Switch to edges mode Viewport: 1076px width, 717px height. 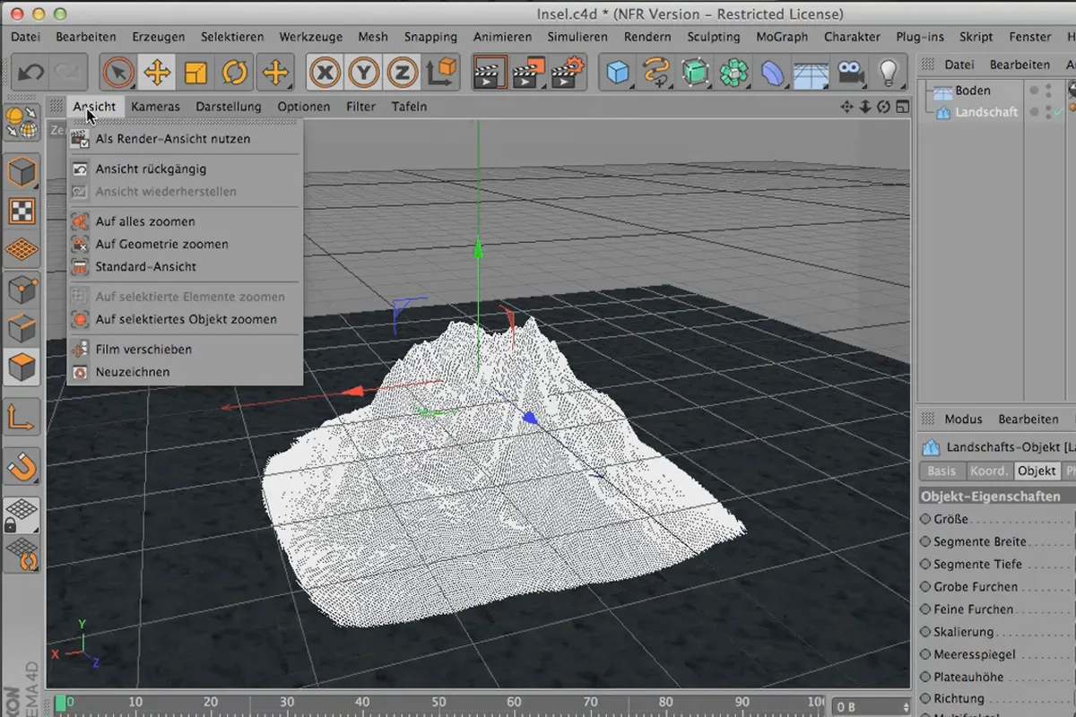click(x=22, y=329)
